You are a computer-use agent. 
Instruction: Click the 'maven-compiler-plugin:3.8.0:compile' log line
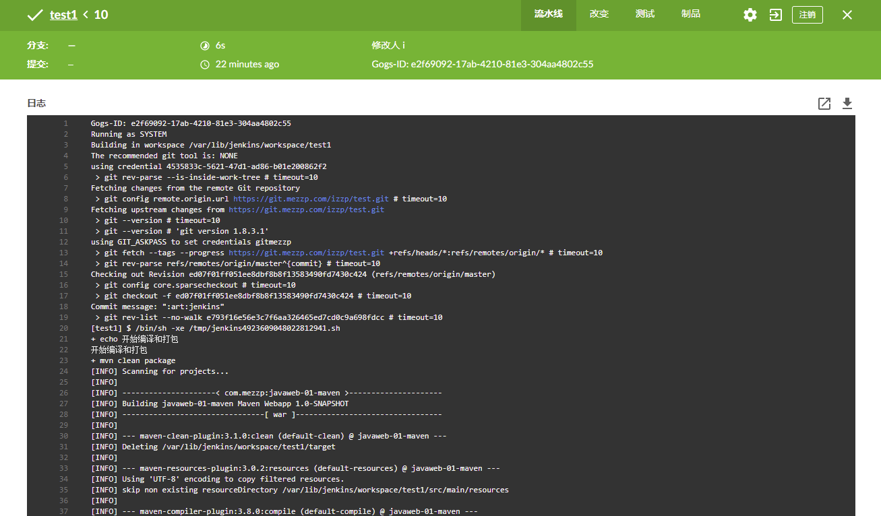(284, 511)
